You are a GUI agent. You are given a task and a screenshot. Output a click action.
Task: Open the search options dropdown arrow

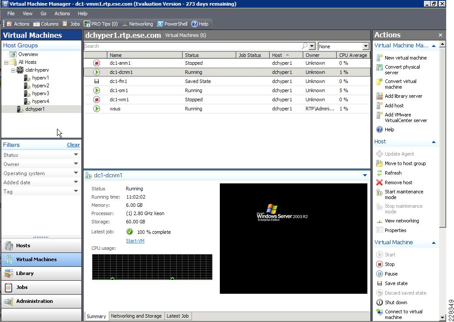click(x=312, y=46)
